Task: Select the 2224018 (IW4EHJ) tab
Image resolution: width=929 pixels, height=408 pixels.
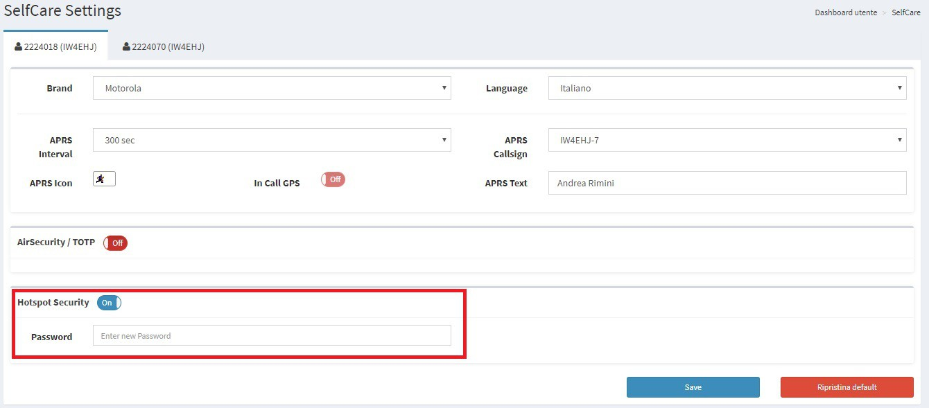Action: (55, 47)
